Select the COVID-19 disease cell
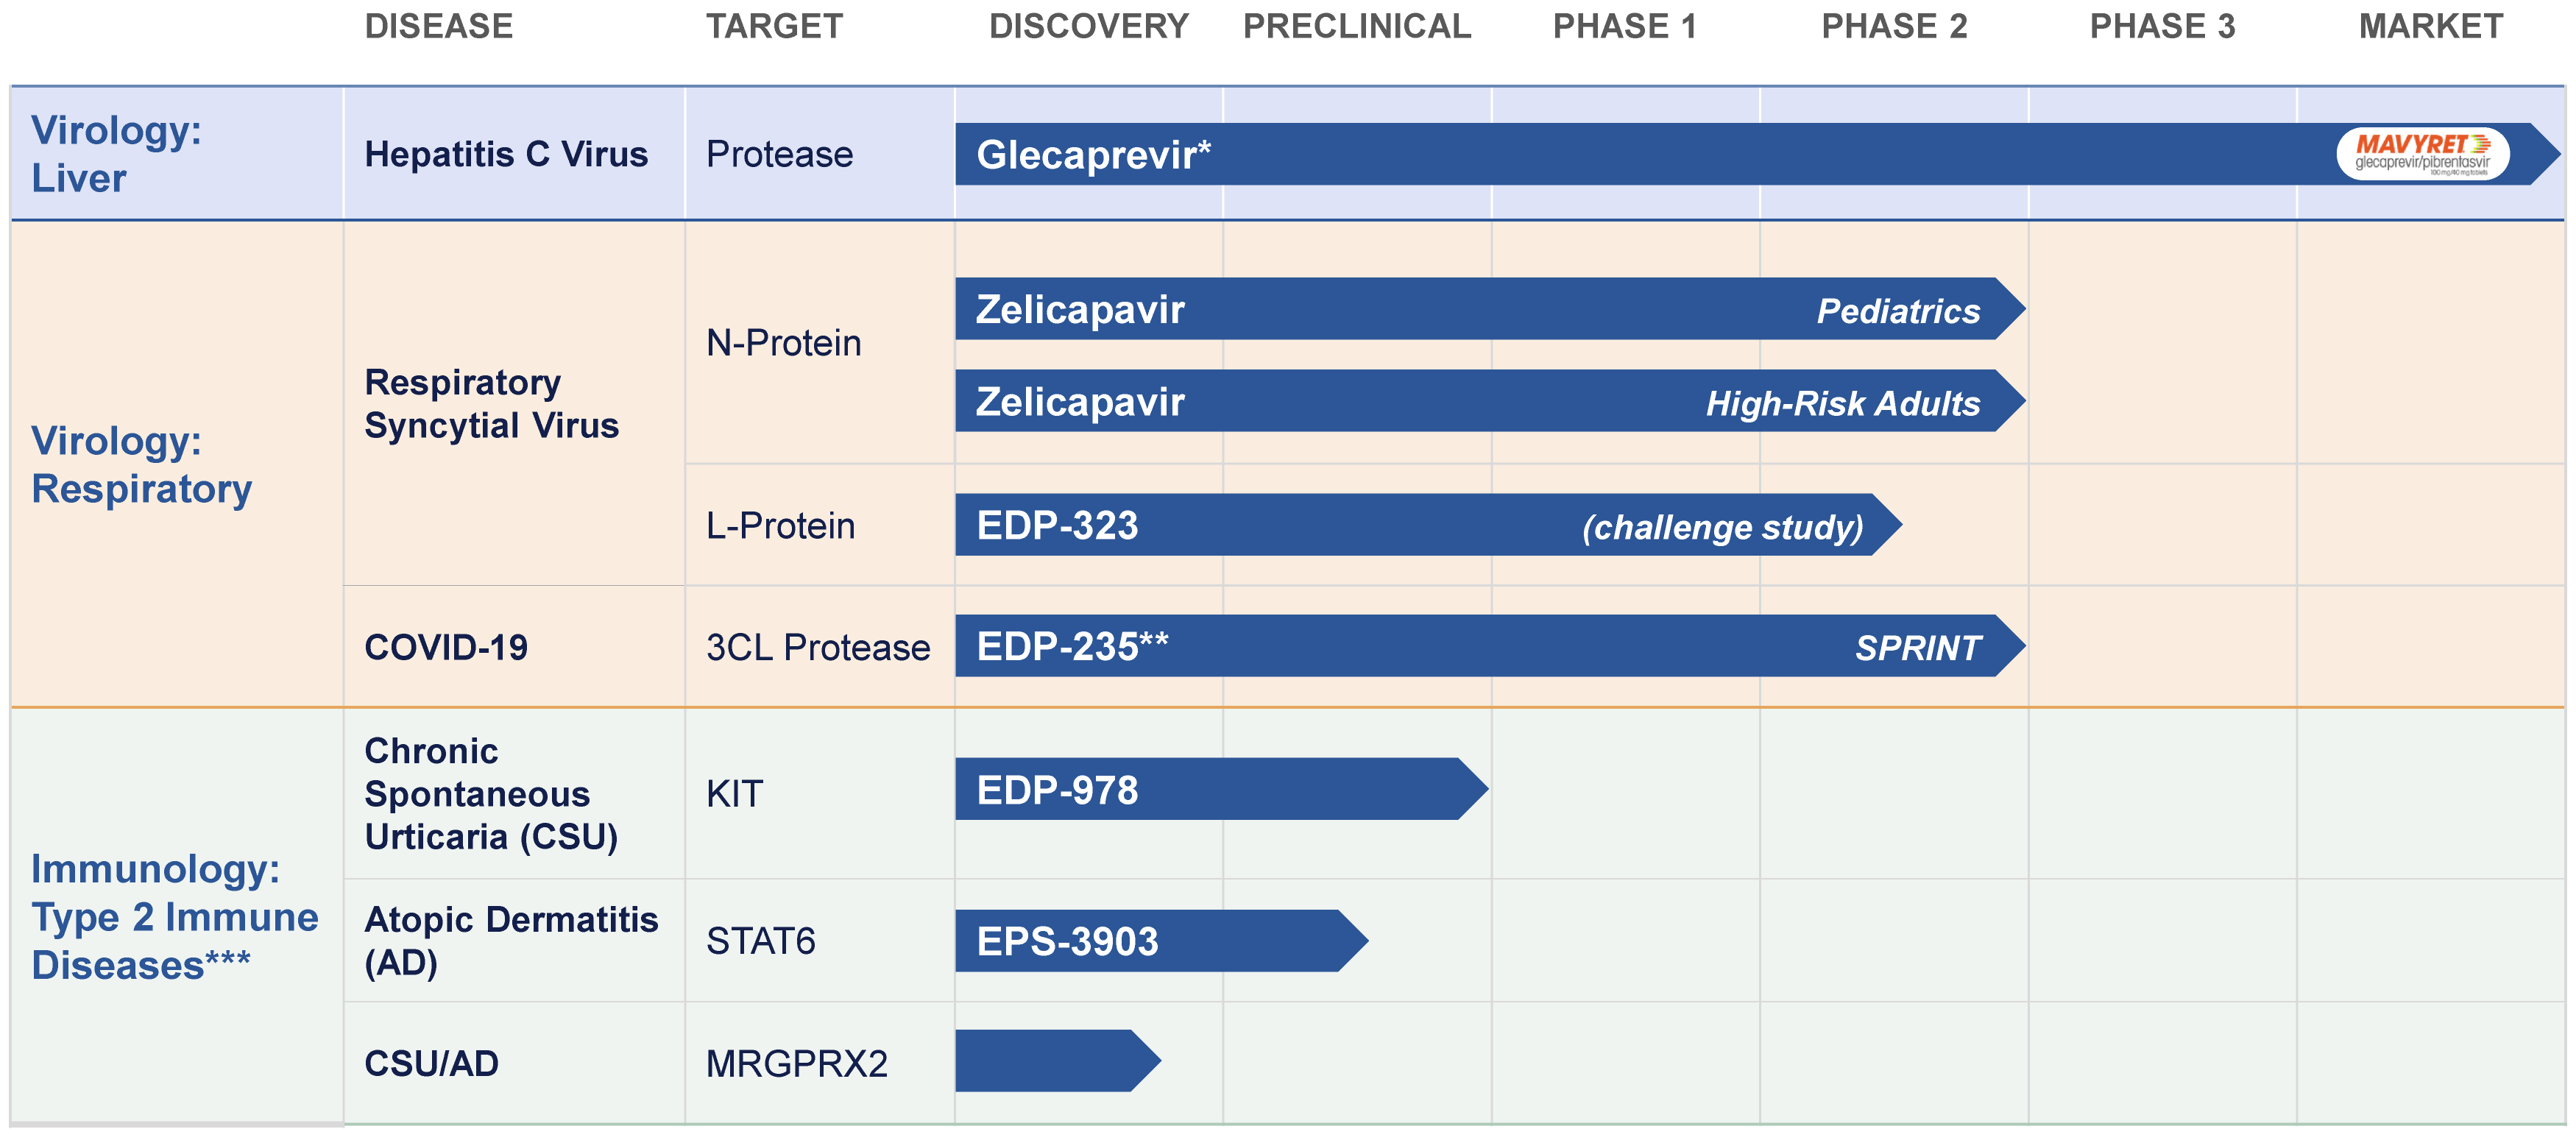2576x1129 pixels. 446,647
